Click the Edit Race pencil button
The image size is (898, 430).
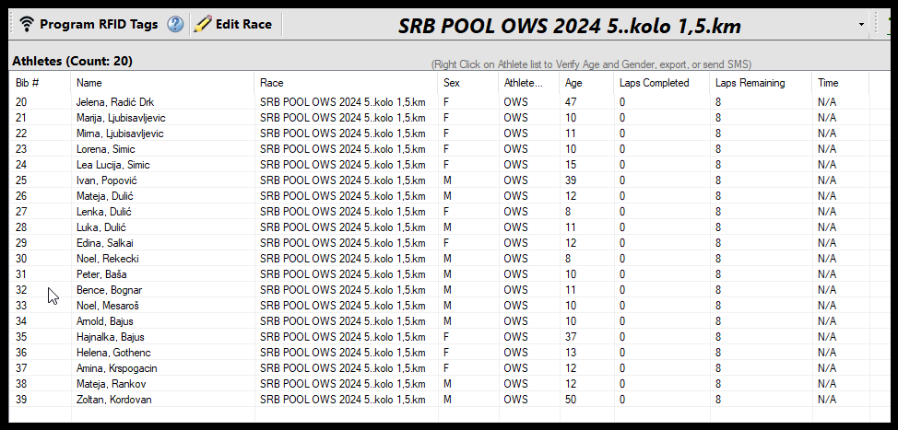pyautogui.click(x=233, y=24)
